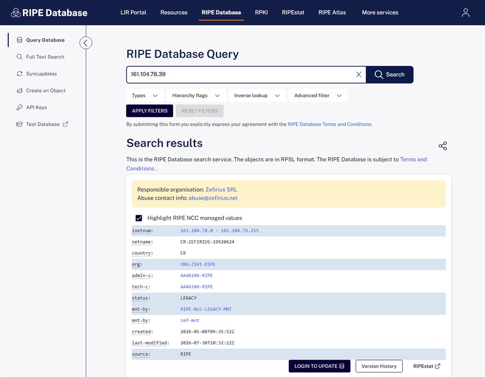Image resolution: width=485 pixels, height=377 pixels.
Task: Follow the Terms and Conditions link in results intro
Action: [413, 160]
